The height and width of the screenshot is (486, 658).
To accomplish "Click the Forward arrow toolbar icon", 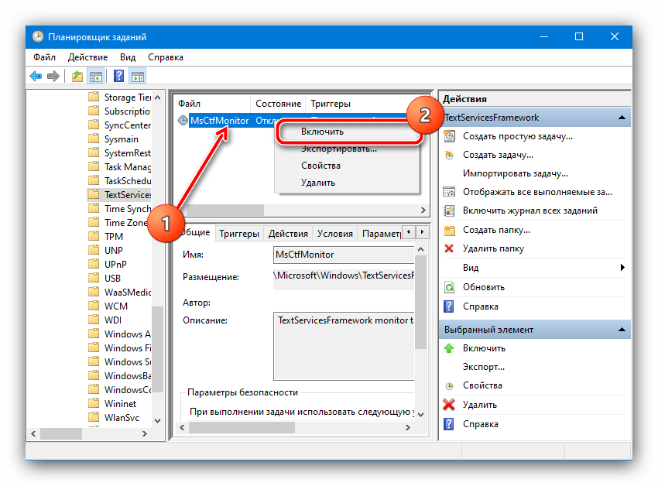I will pyautogui.click(x=53, y=77).
